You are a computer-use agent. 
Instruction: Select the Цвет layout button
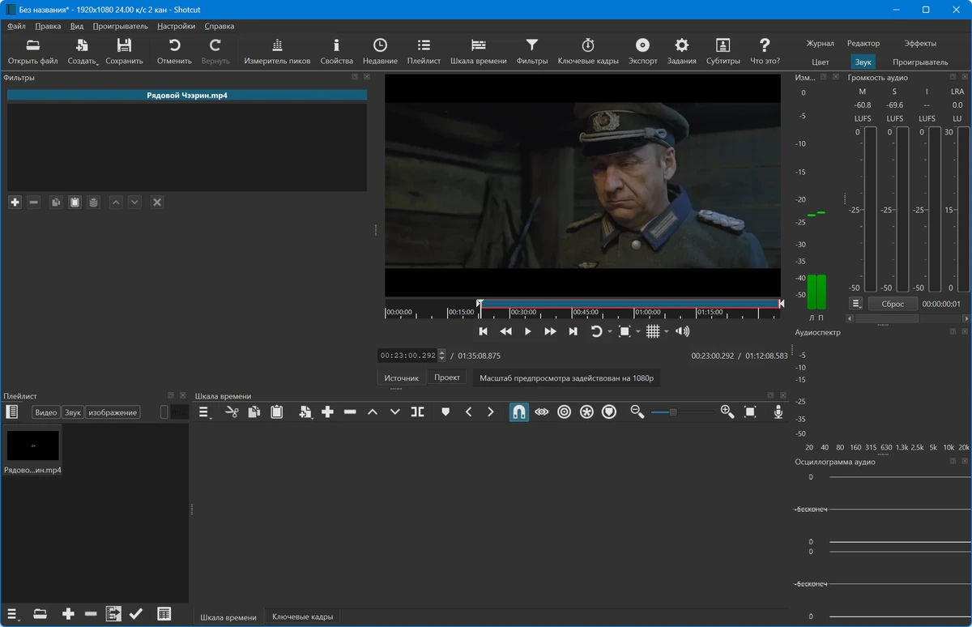coord(821,62)
